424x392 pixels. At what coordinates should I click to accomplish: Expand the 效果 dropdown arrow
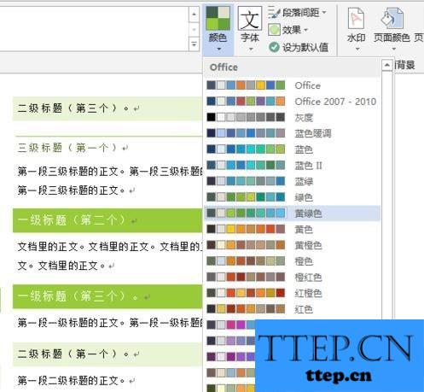click(305, 30)
